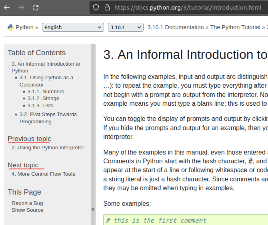
Task: Jump to section 3.1.3. Lists
Action: click(x=40, y=106)
